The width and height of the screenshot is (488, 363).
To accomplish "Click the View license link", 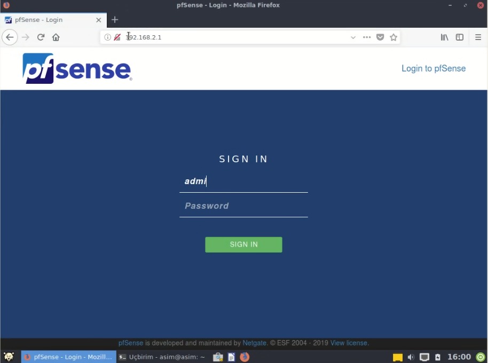I will point(348,343).
